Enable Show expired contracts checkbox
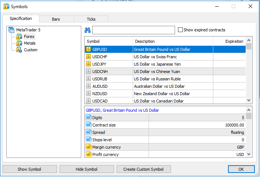260x177 pixels. [x=180, y=30]
